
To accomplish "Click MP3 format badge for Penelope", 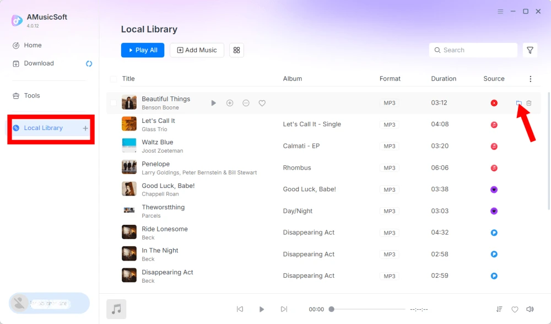I will 390,168.
